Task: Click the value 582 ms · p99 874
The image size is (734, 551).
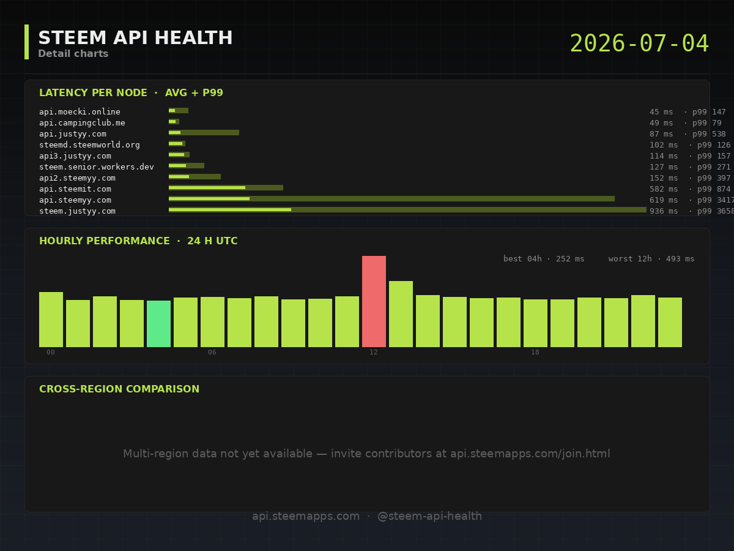Action: coord(690,189)
